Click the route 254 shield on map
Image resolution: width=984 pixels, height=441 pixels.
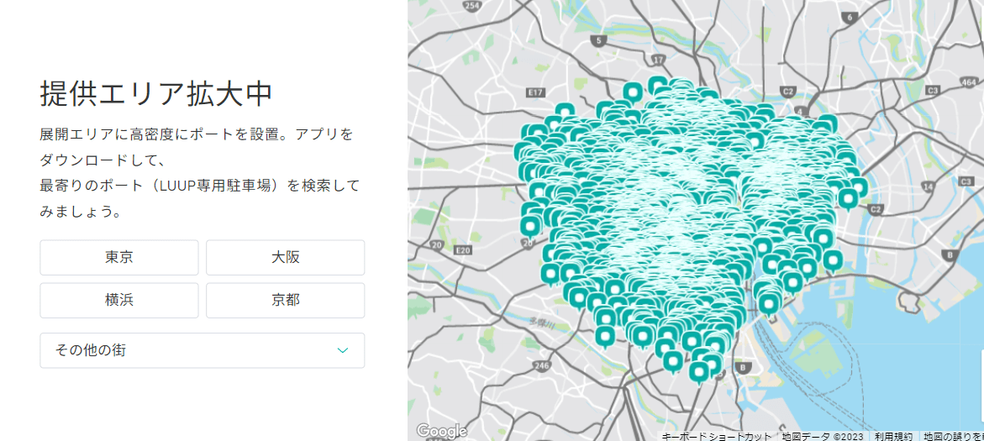474,6
